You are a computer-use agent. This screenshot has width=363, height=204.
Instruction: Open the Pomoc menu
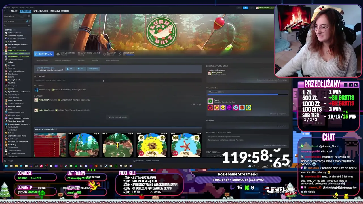tap(32, 8)
